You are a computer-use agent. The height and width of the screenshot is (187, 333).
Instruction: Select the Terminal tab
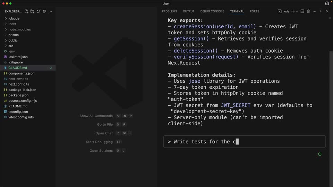237,11
